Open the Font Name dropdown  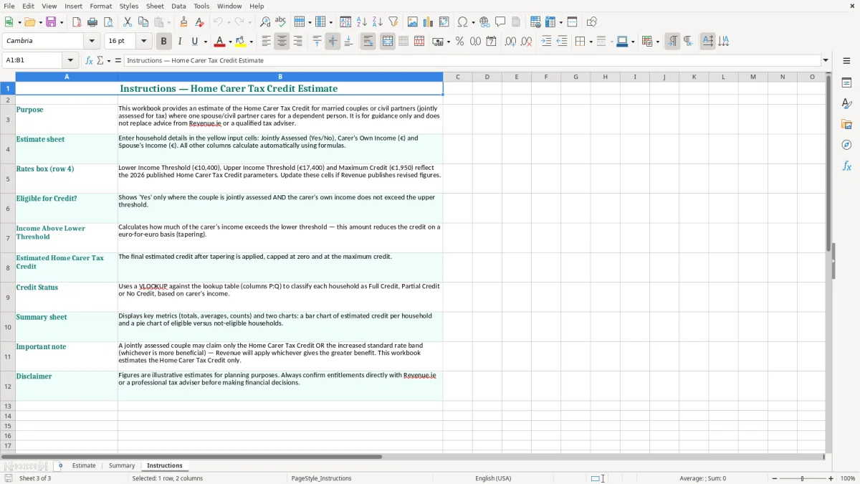[x=91, y=42]
